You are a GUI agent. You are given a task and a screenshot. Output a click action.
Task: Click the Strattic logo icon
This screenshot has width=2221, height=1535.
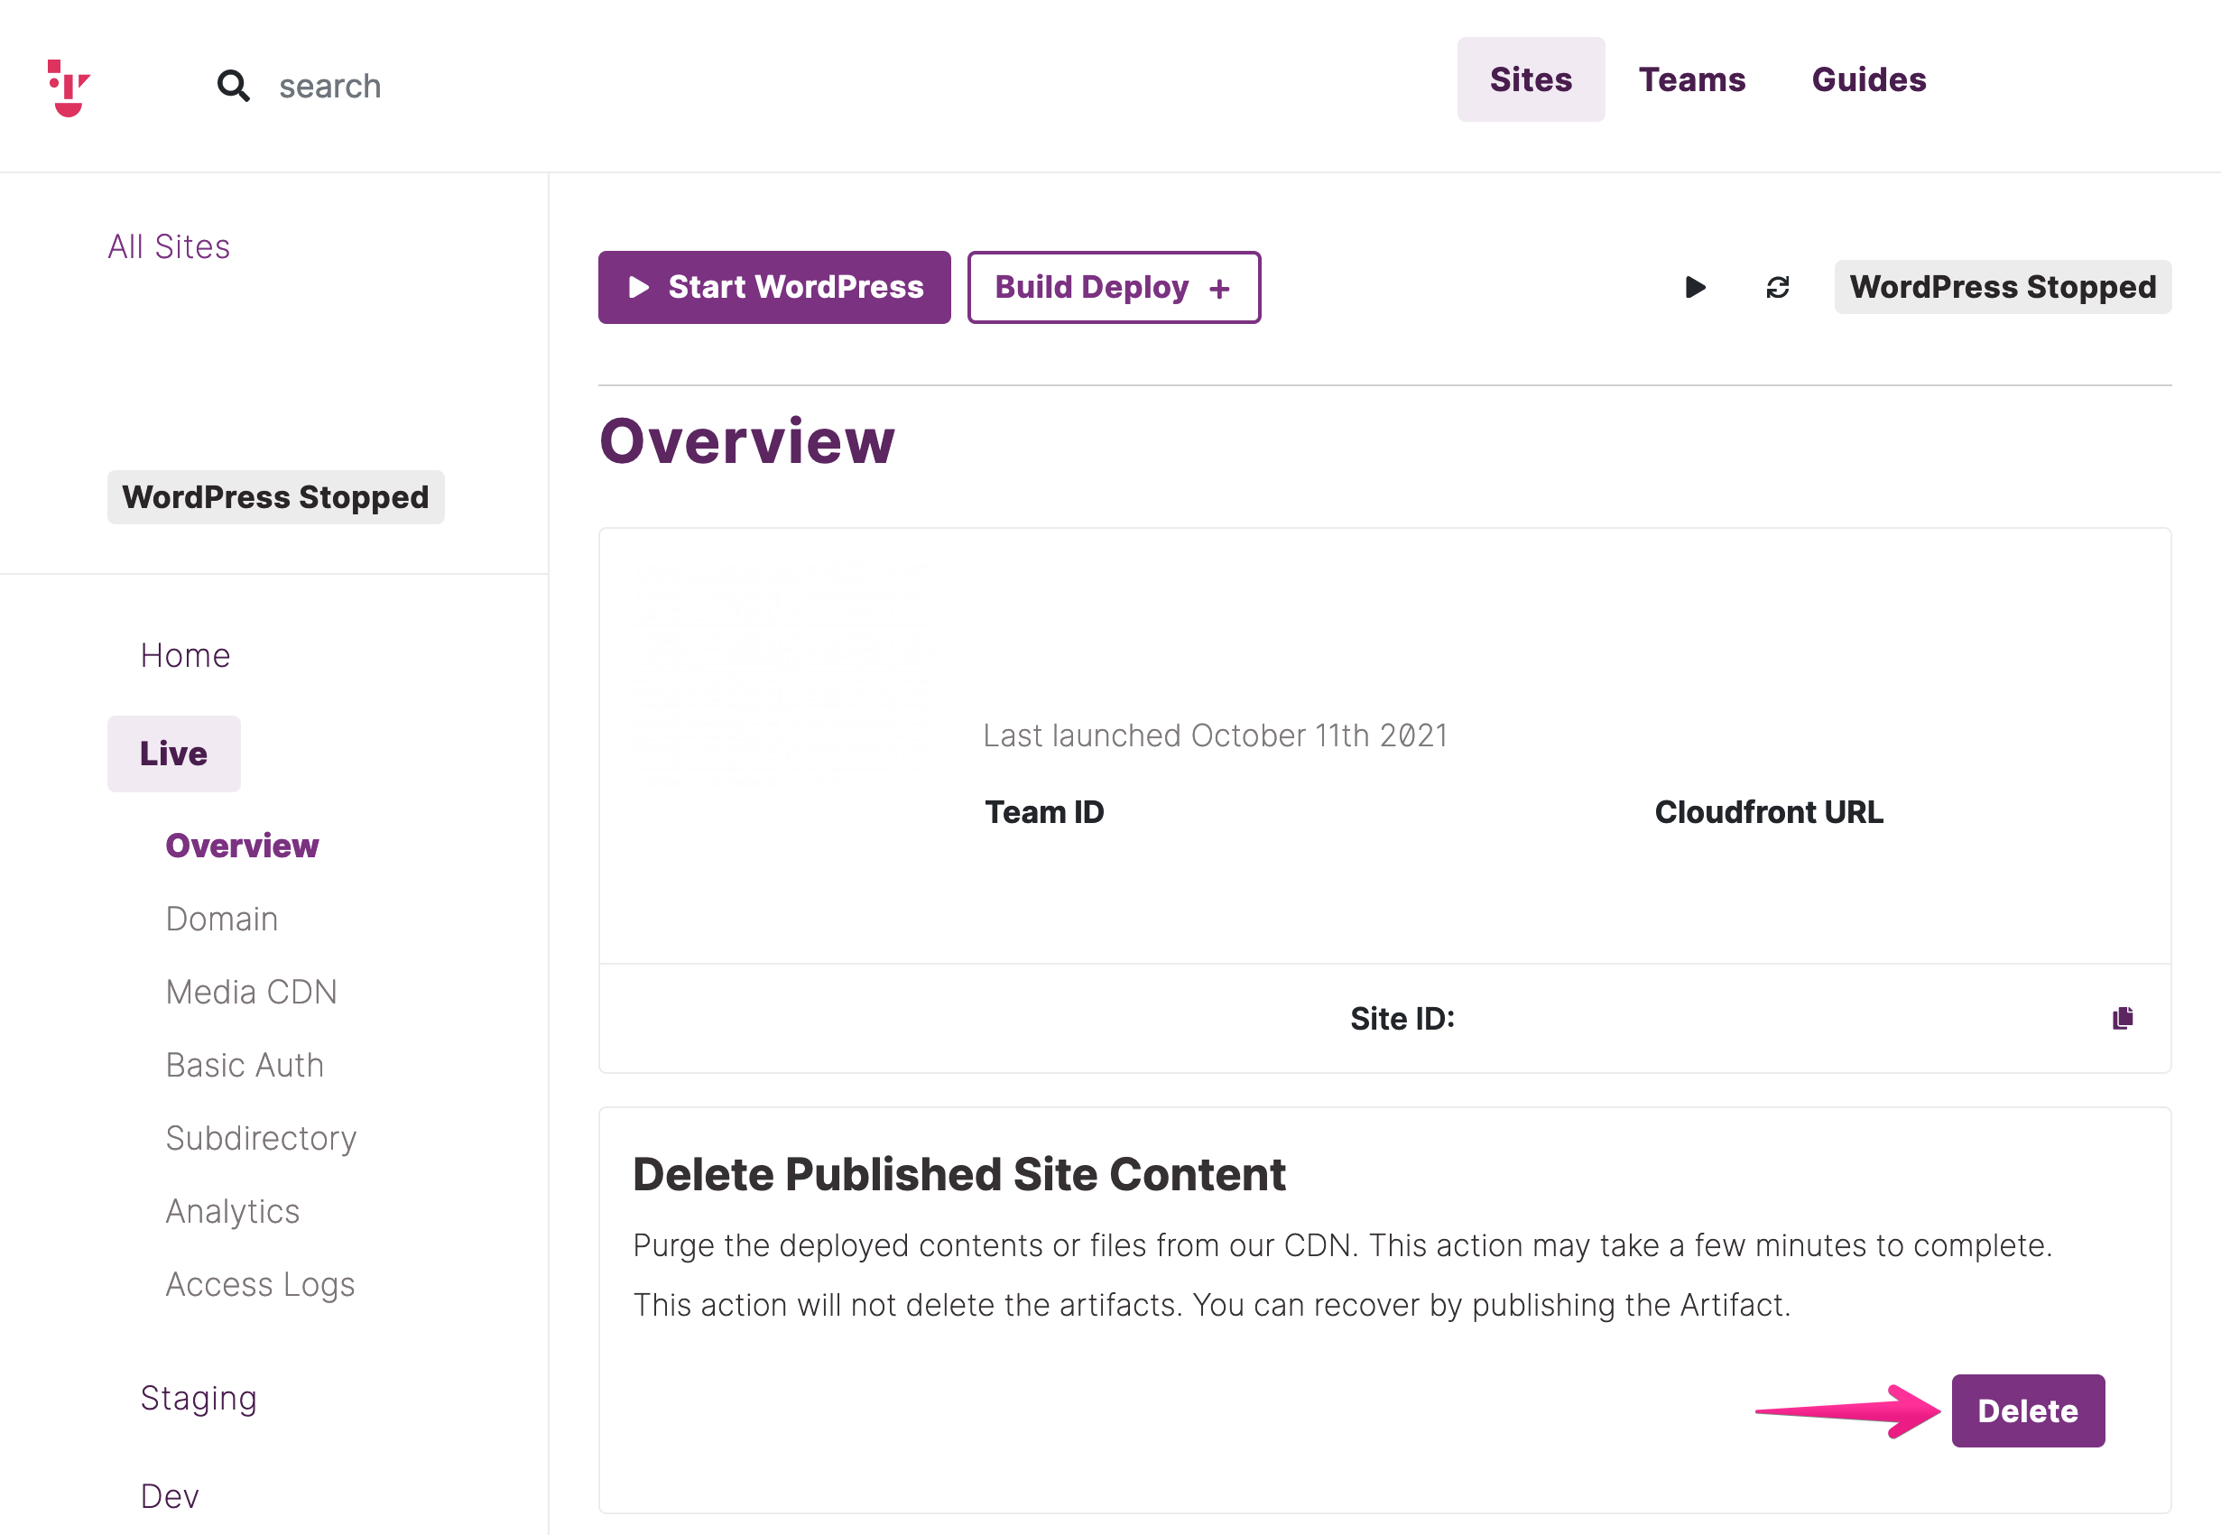[x=69, y=88]
